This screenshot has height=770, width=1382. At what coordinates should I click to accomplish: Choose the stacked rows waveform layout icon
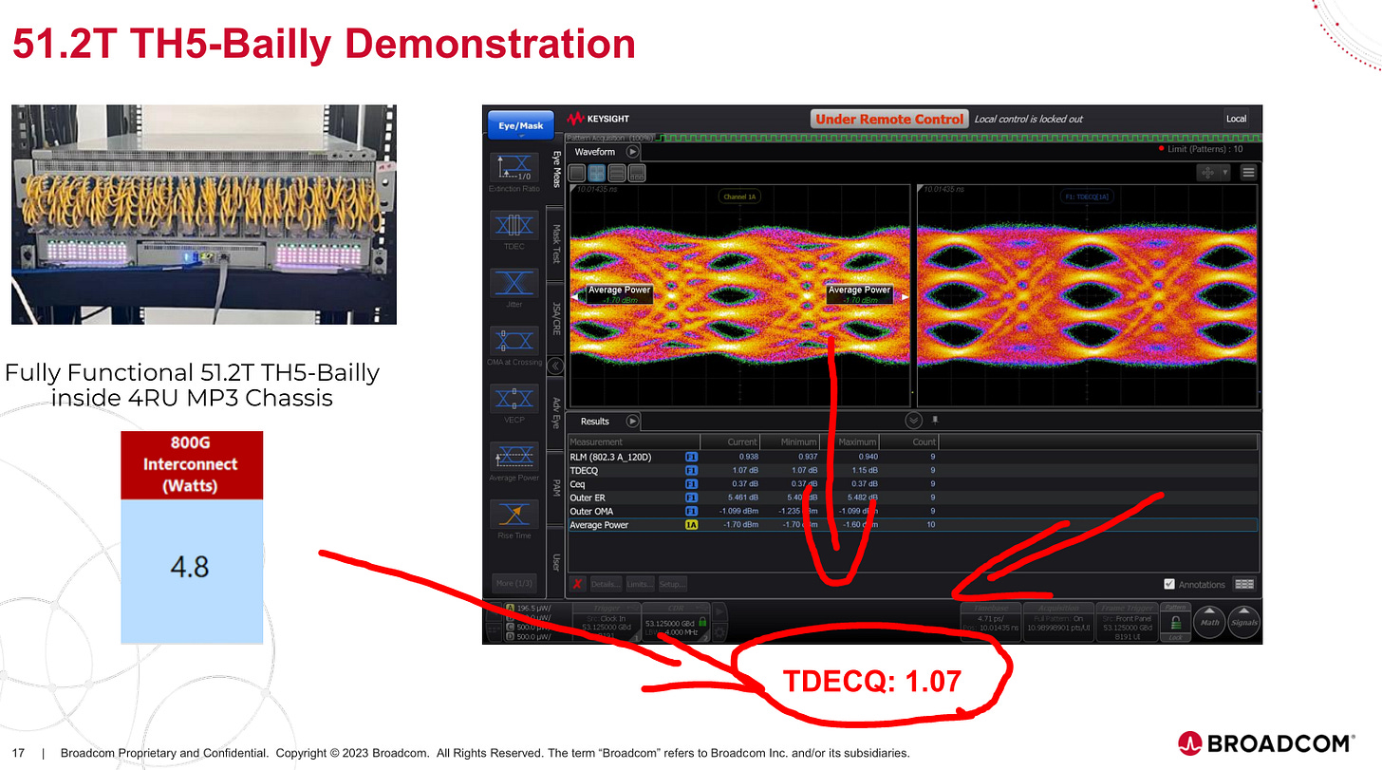tap(617, 173)
